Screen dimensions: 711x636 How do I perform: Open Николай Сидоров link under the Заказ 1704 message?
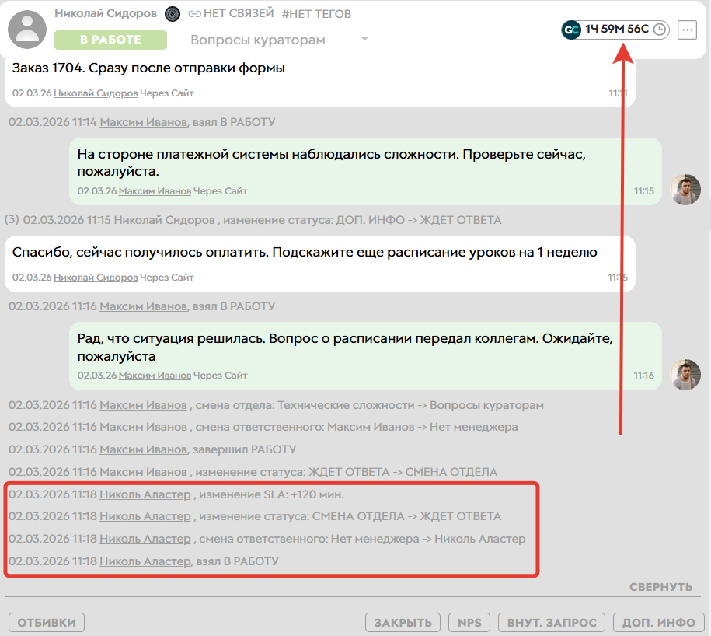[96, 93]
